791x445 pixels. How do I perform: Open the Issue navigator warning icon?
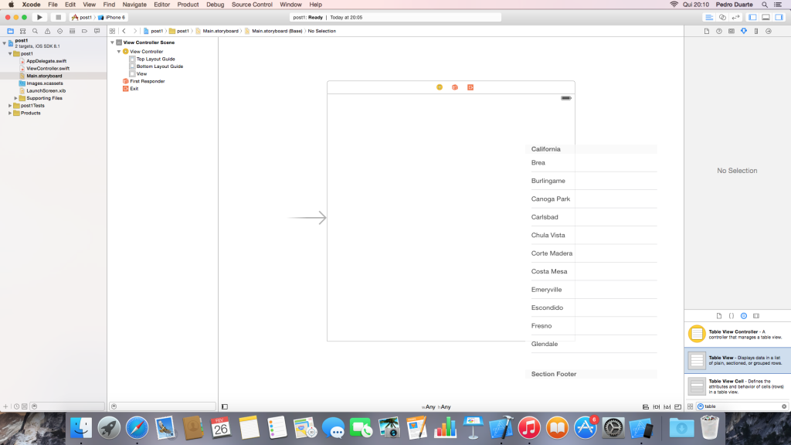point(47,31)
